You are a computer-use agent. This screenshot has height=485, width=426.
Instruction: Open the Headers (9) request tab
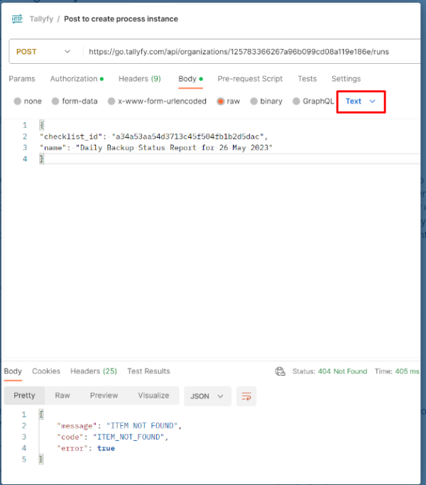(x=140, y=79)
